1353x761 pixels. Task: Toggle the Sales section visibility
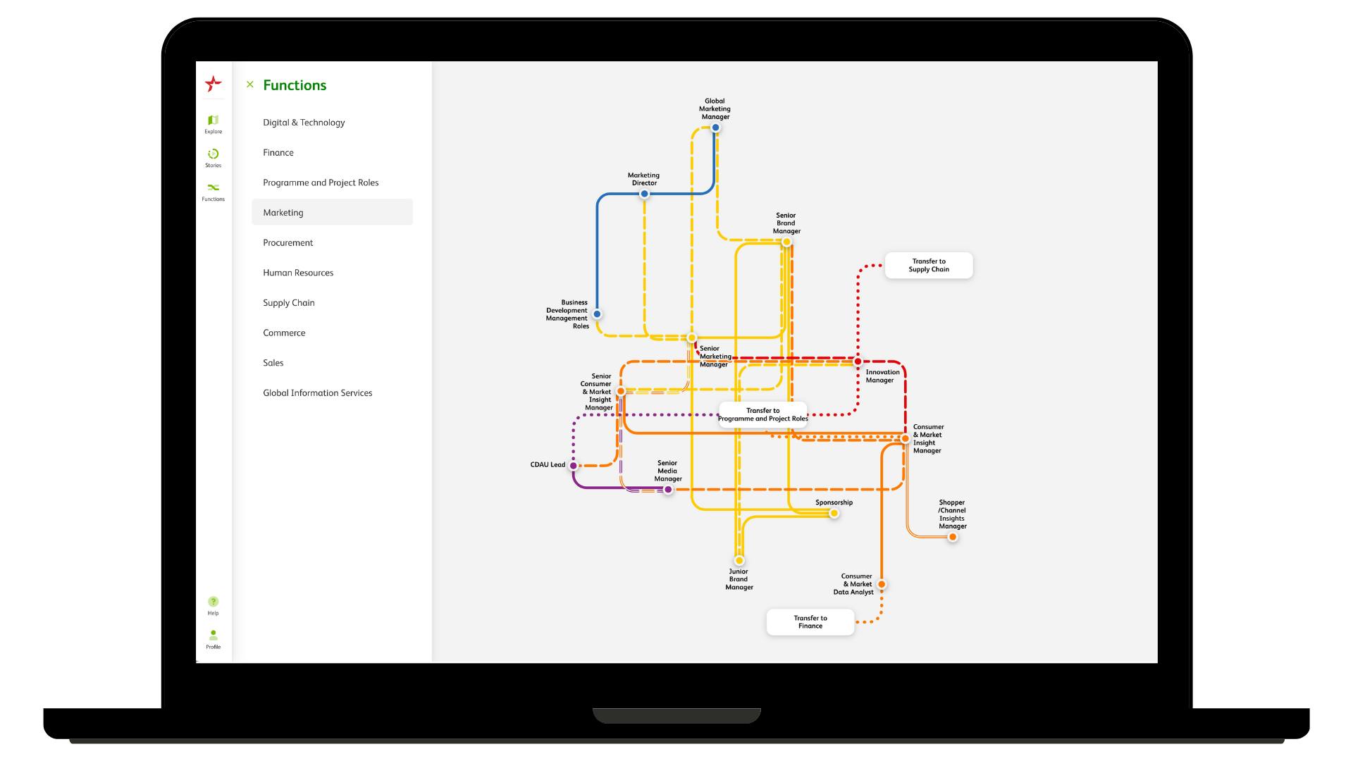[272, 362]
